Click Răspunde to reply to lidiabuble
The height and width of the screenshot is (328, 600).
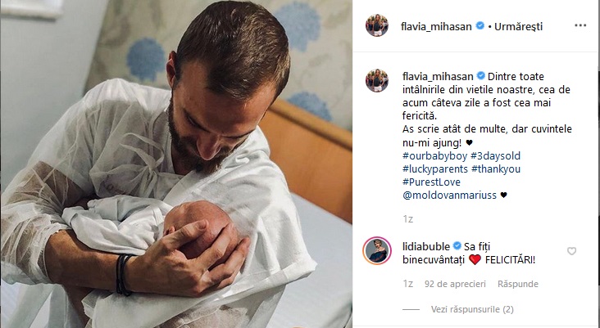tap(518, 284)
